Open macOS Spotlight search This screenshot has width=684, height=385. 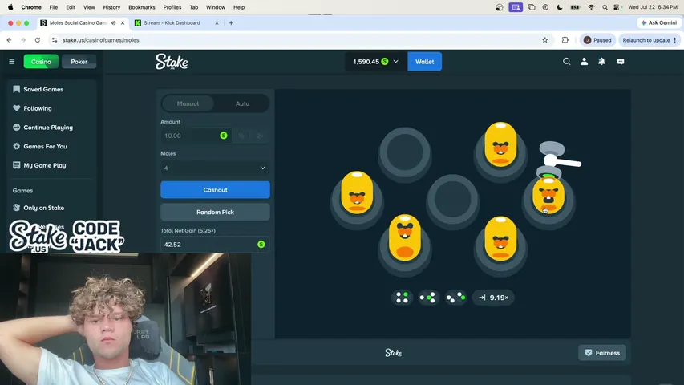(605, 7)
